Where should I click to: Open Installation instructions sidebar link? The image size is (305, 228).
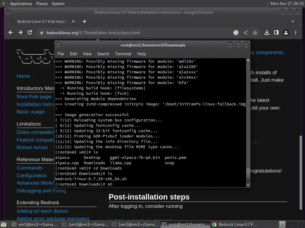pos(35,104)
